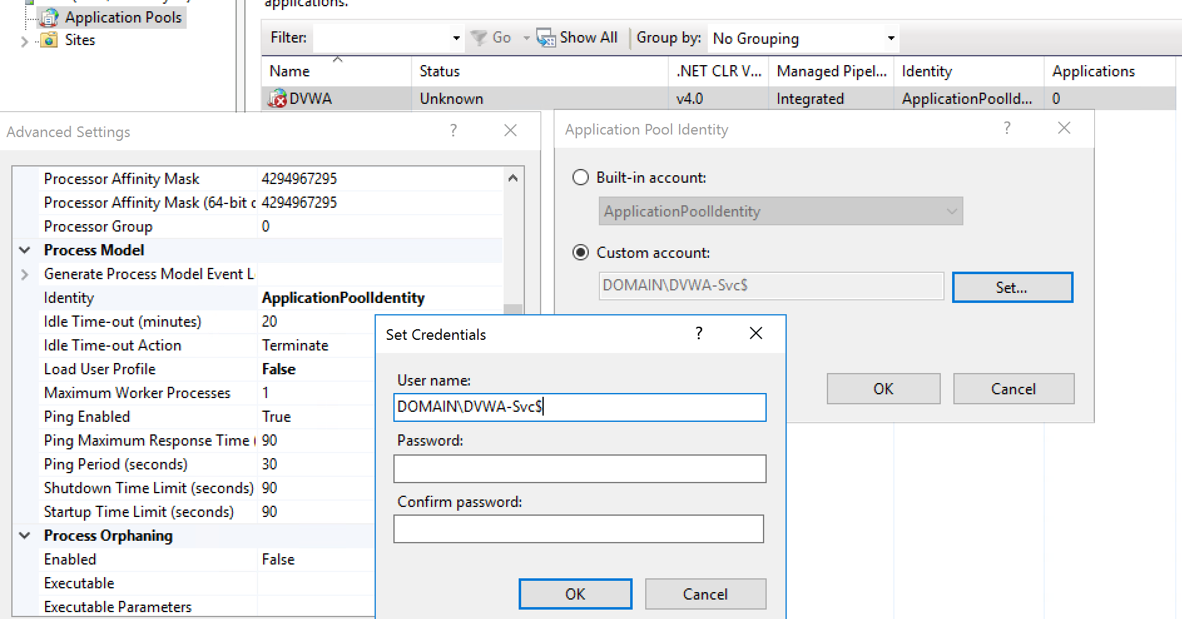Expand the Sites tree node

click(24, 41)
